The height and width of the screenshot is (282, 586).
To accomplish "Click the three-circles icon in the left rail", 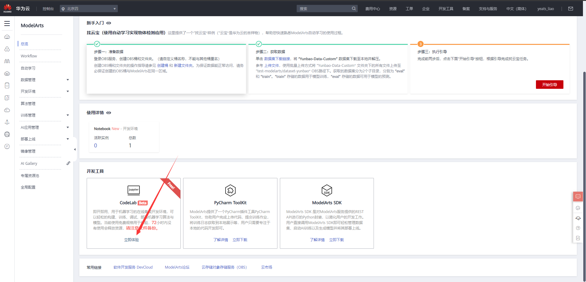I will pyautogui.click(x=7, y=49).
